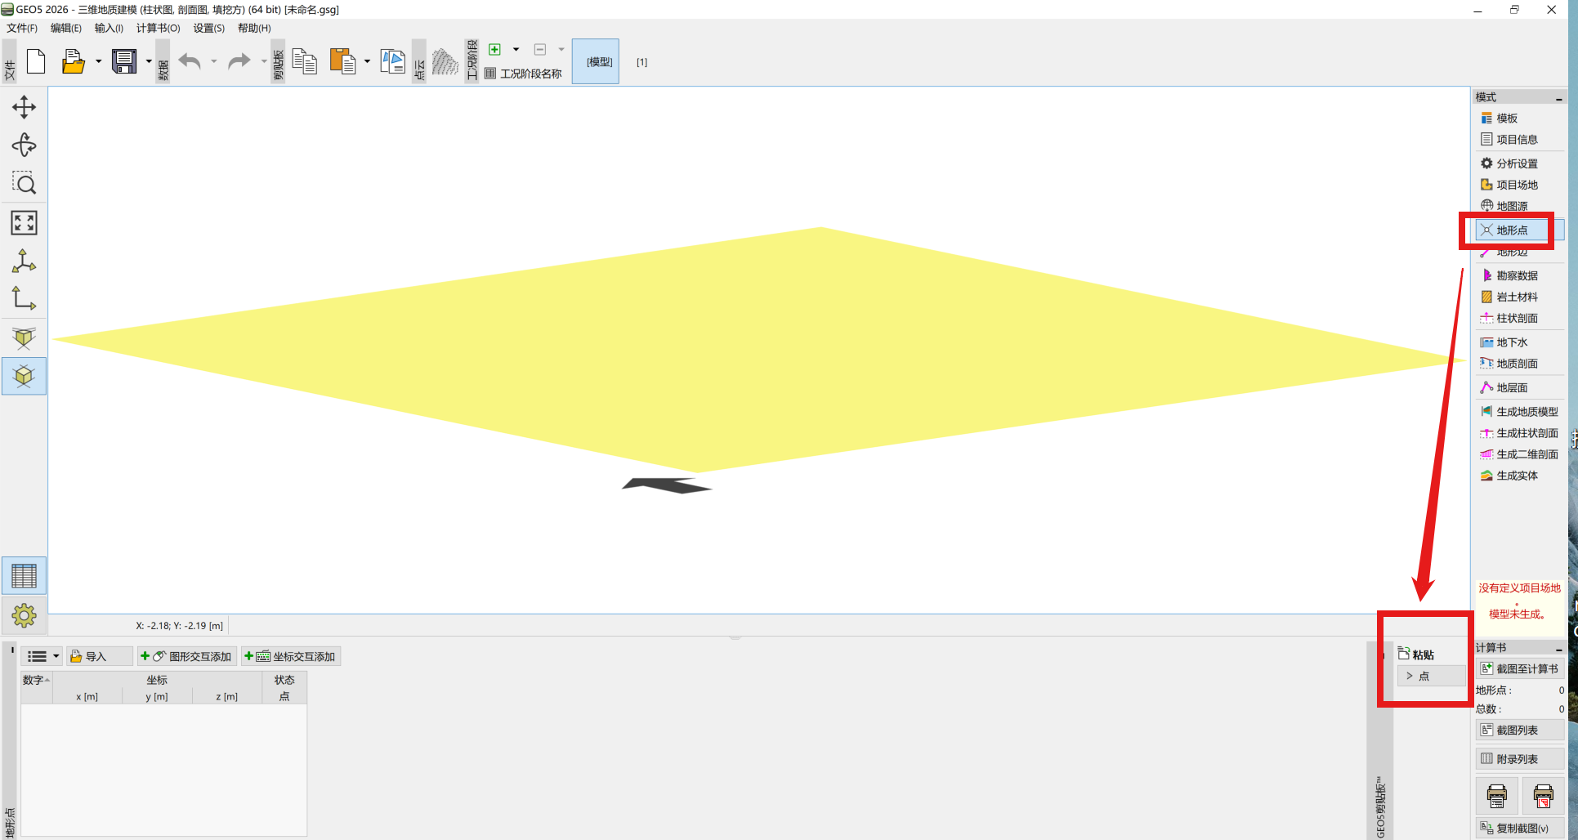This screenshot has height=840, width=1578.
Task: Select the rotate view tool
Action: pyautogui.click(x=24, y=145)
